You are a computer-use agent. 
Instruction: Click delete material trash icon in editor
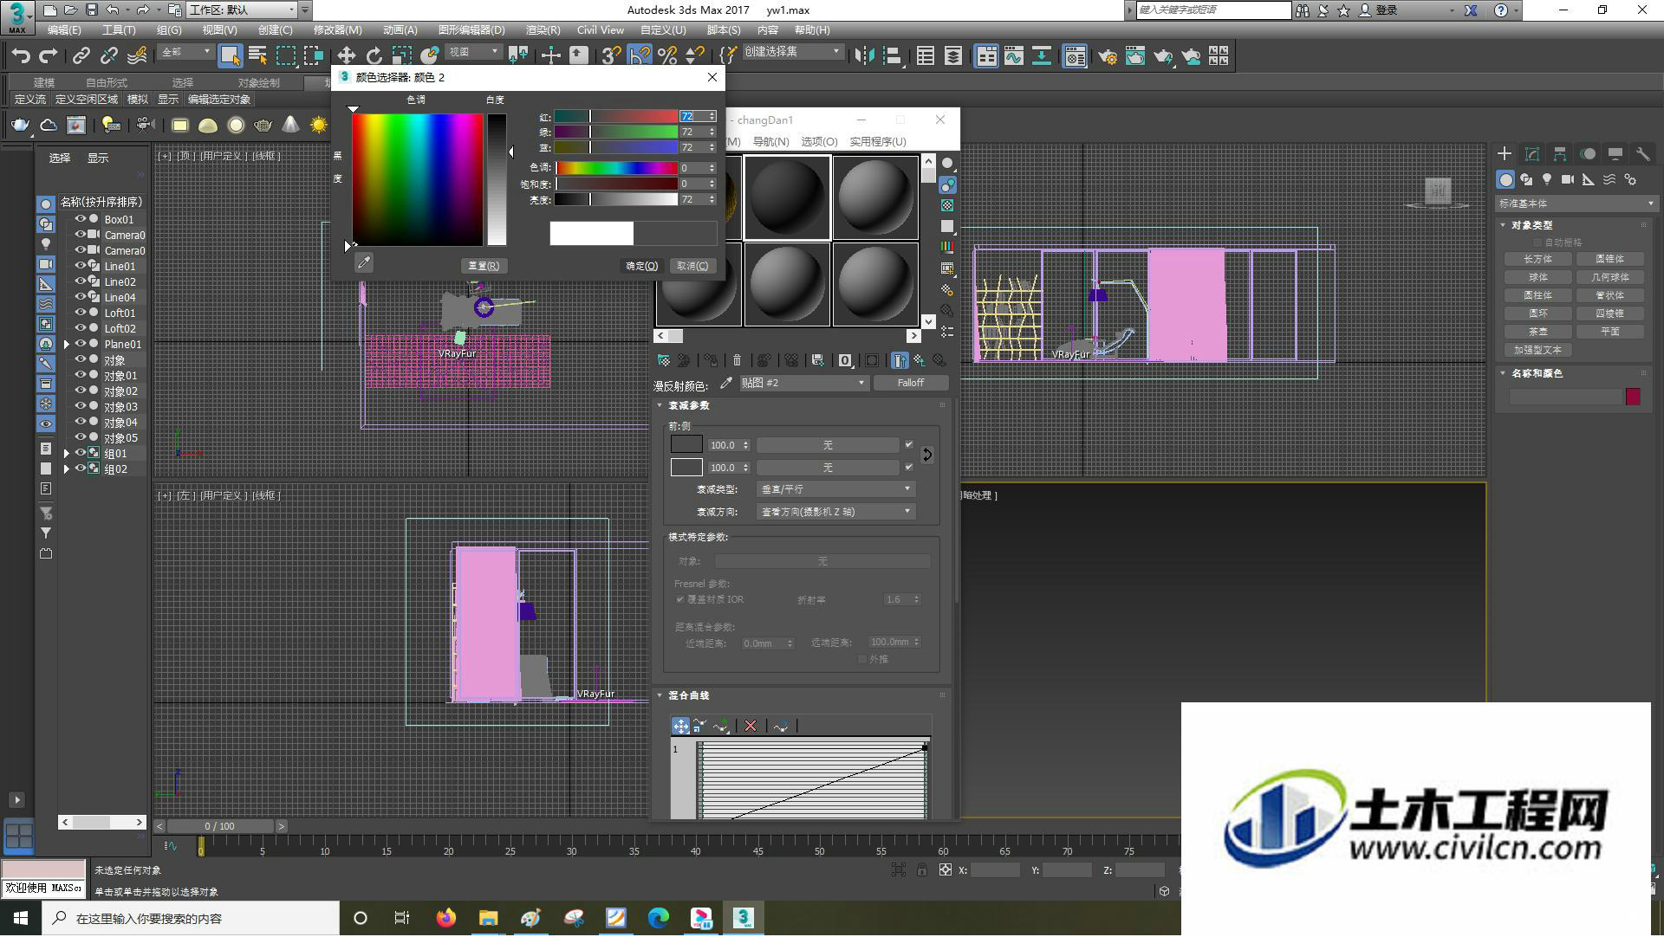click(x=737, y=359)
